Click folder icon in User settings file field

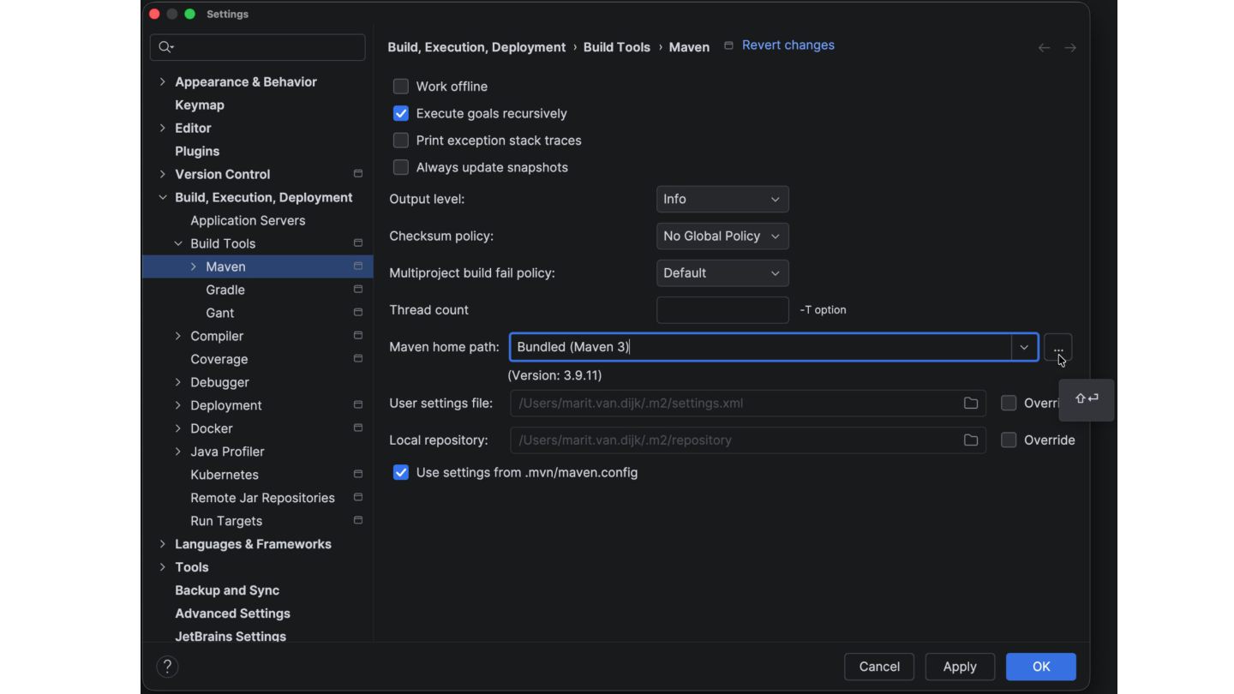(x=970, y=404)
